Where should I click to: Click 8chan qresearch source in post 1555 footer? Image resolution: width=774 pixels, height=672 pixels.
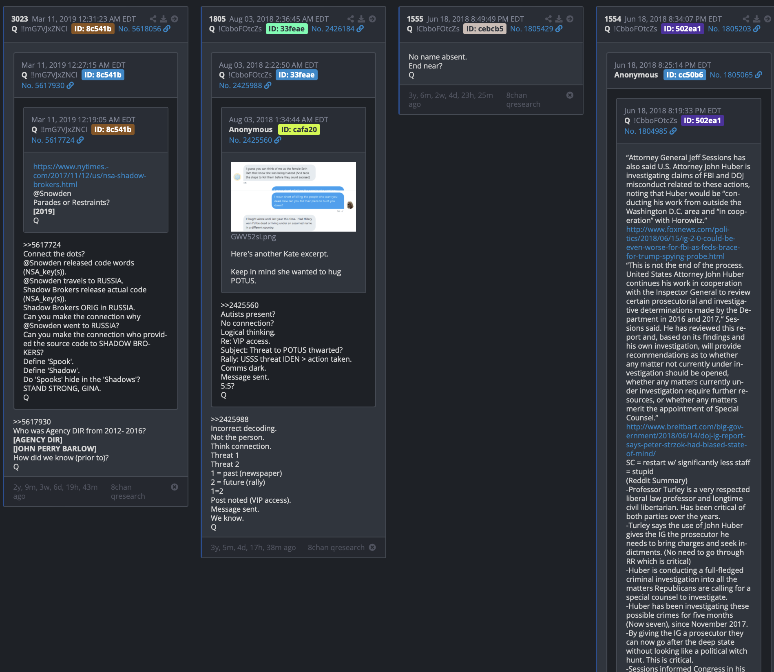pos(523,100)
